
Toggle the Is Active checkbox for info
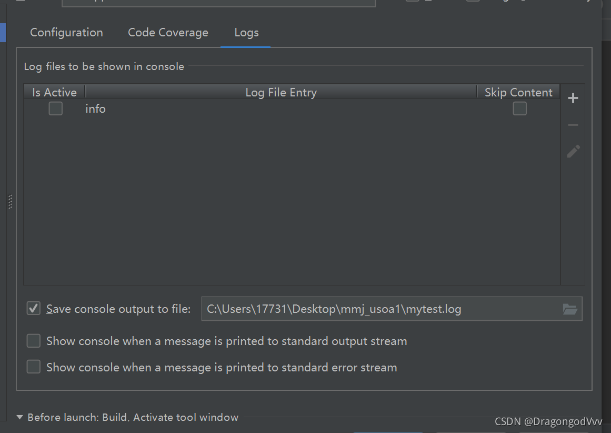55,109
